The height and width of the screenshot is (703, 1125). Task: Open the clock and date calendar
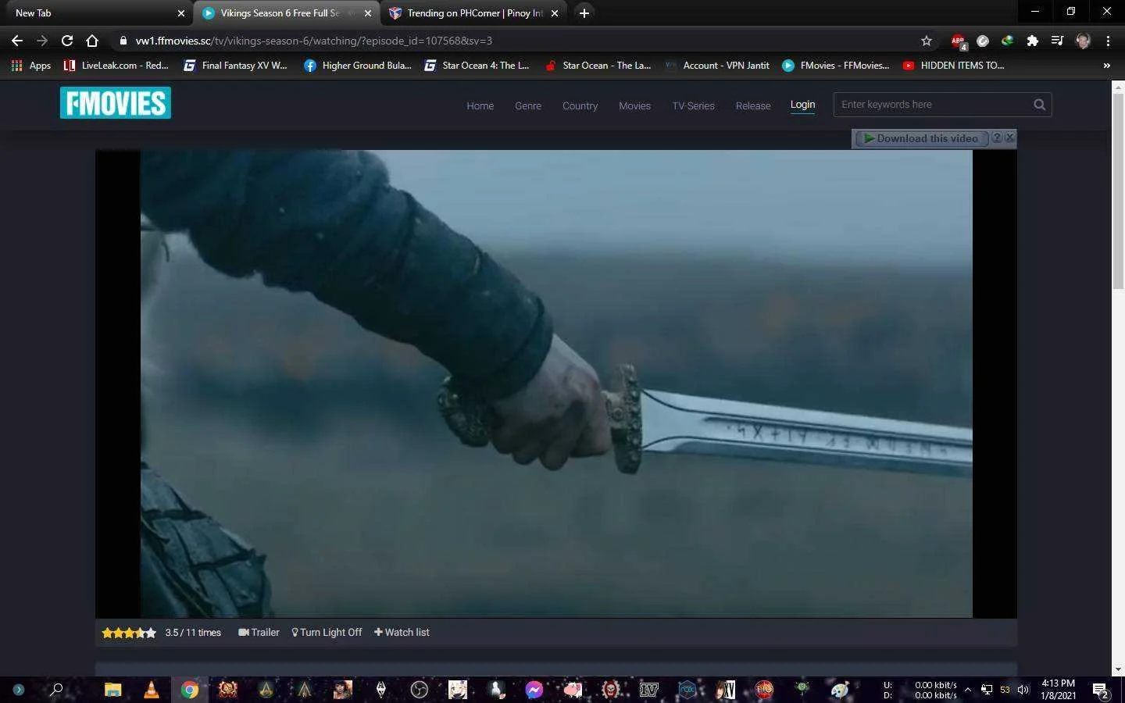tap(1058, 690)
